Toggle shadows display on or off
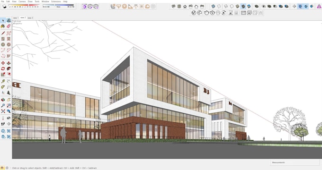Screen dimensions: 322x170 tap(4, 7)
